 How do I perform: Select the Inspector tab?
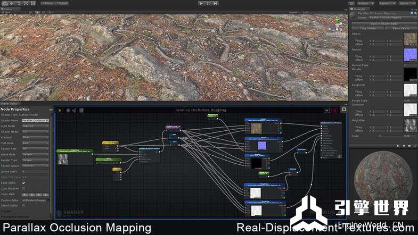click(361, 9)
